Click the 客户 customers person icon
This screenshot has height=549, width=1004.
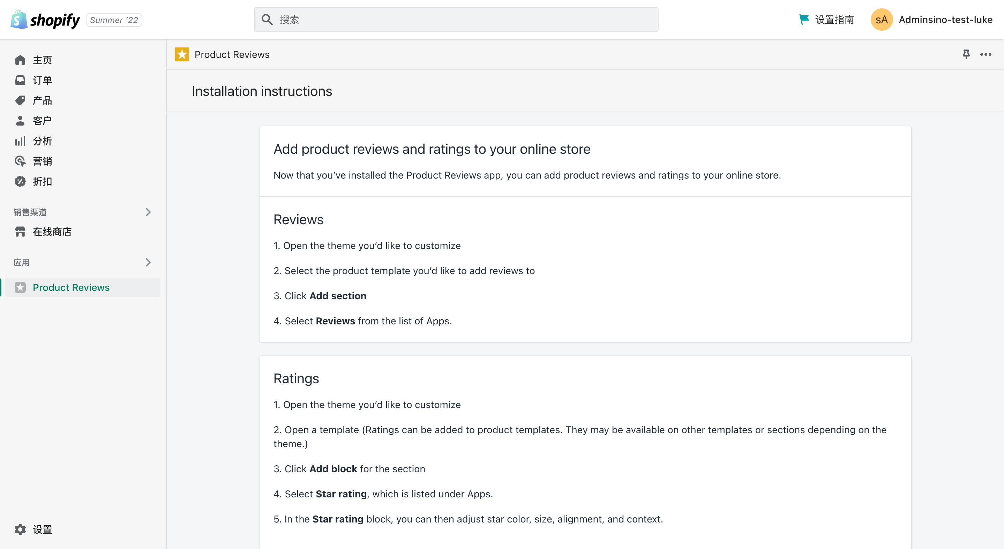(20, 121)
